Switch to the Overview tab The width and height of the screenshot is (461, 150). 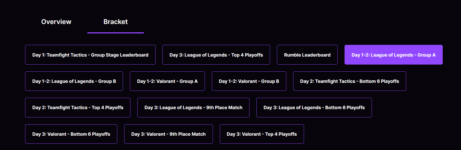[x=56, y=22]
